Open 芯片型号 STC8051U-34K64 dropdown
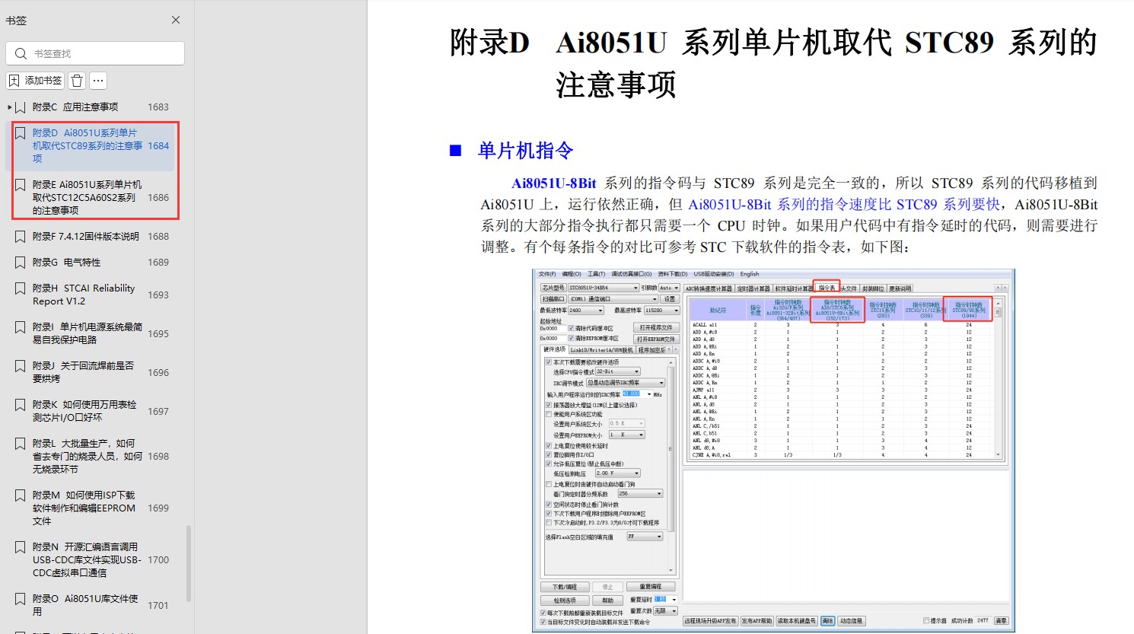 [x=603, y=288]
